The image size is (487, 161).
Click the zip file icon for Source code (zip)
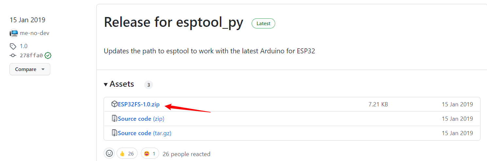tap(114, 118)
